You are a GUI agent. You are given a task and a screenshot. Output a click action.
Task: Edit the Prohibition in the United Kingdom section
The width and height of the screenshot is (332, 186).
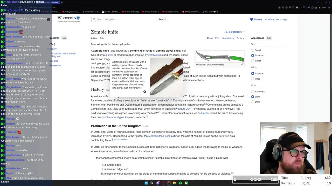[147, 126]
